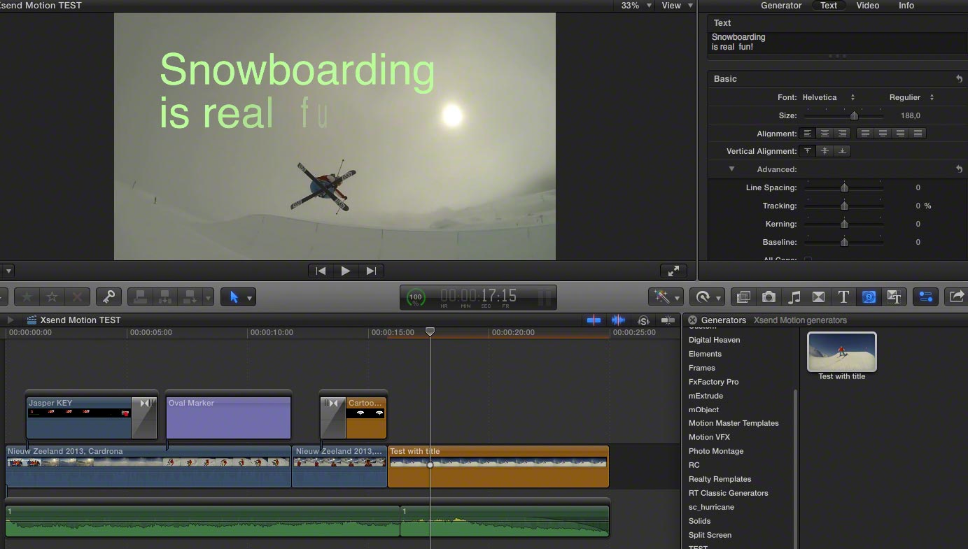Viewport: 968px width, 549px height.
Task: Click the insert clip edit icon
Action: pos(165,297)
